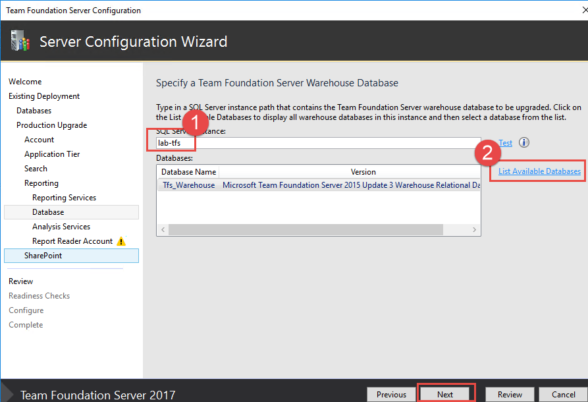Click the warning icon beside Report Reader Account
The height and width of the screenshot is (402, 588).
121,241
